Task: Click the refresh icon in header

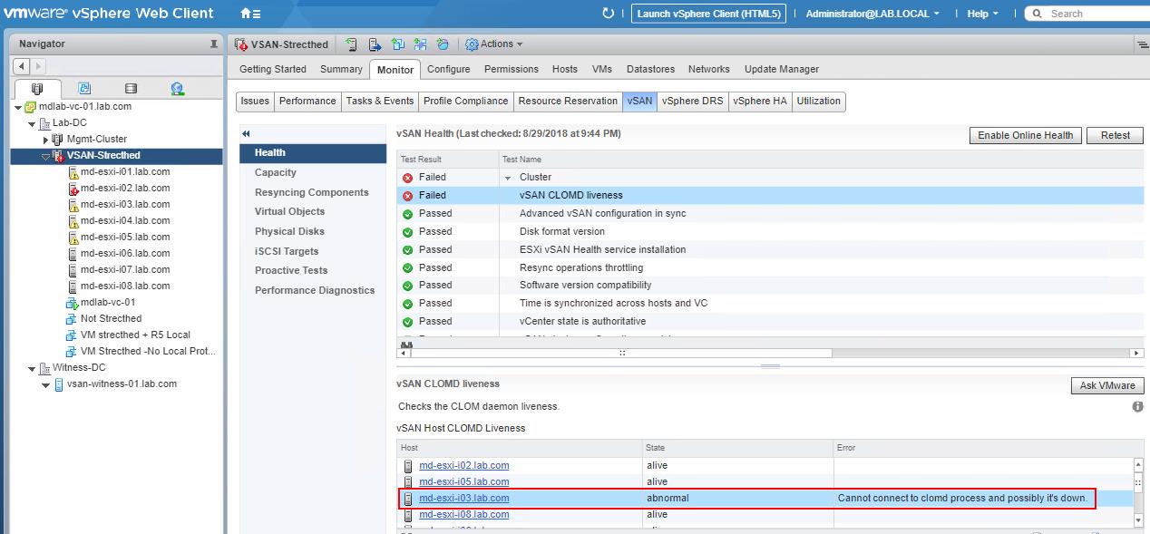Action: (608, 14)
